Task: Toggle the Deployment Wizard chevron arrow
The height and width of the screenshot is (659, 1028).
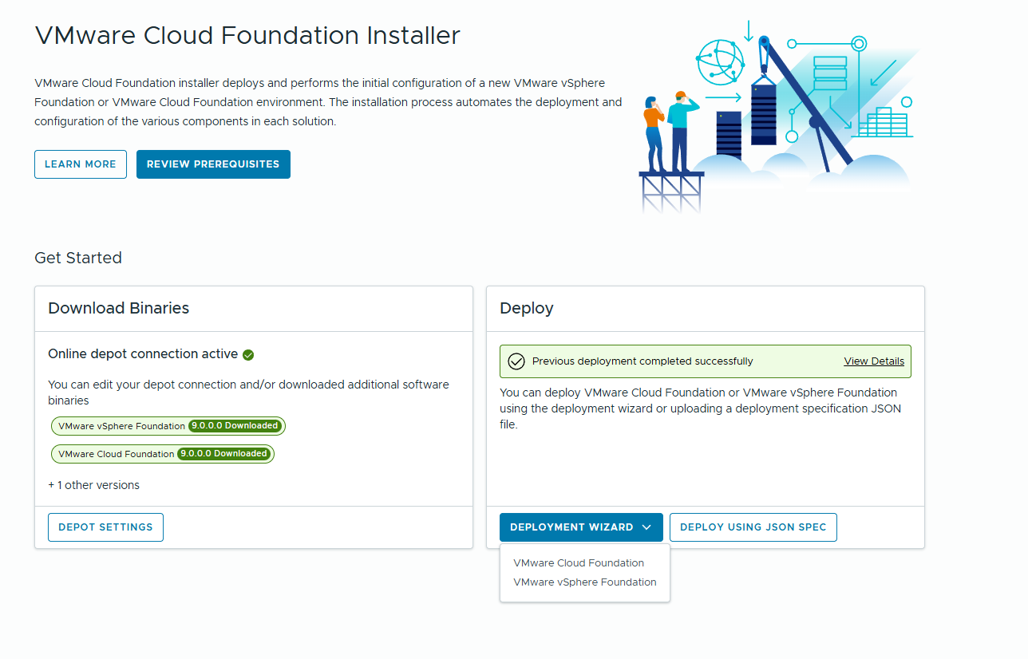Action: click(646, 527)
